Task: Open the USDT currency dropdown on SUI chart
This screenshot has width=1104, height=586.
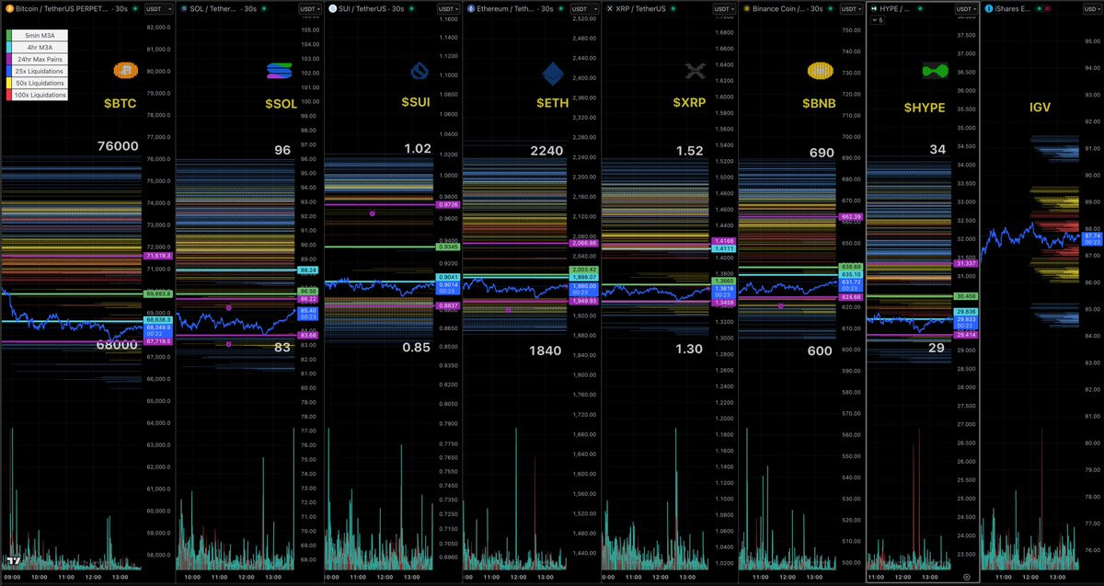Action: (448, 8)
